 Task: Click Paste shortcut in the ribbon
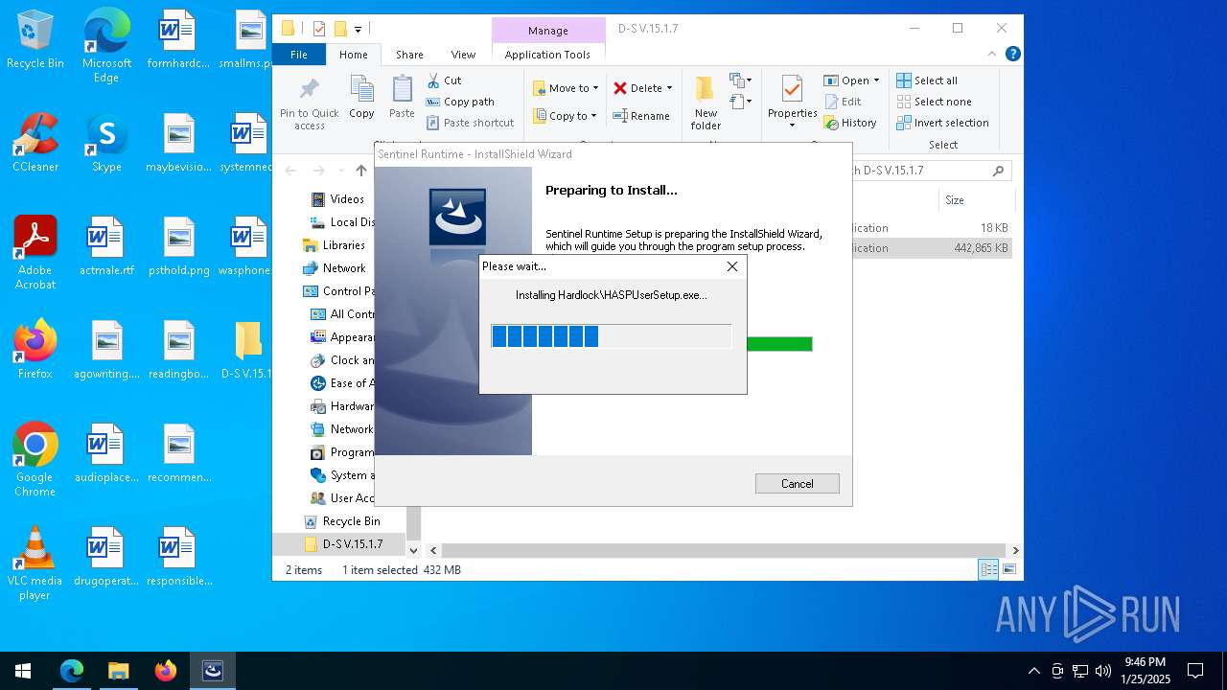(x=471, y=123)
